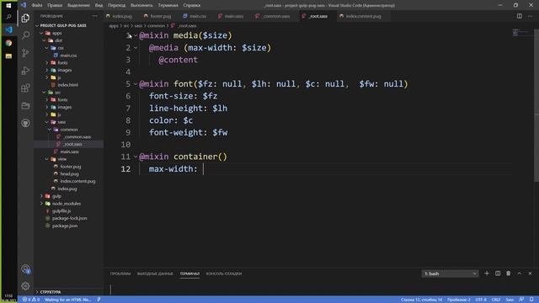Open Chrome from the taskbar
Image resolution: width=539 pixels, height=303 pixels.
click(x=8, y=43)
